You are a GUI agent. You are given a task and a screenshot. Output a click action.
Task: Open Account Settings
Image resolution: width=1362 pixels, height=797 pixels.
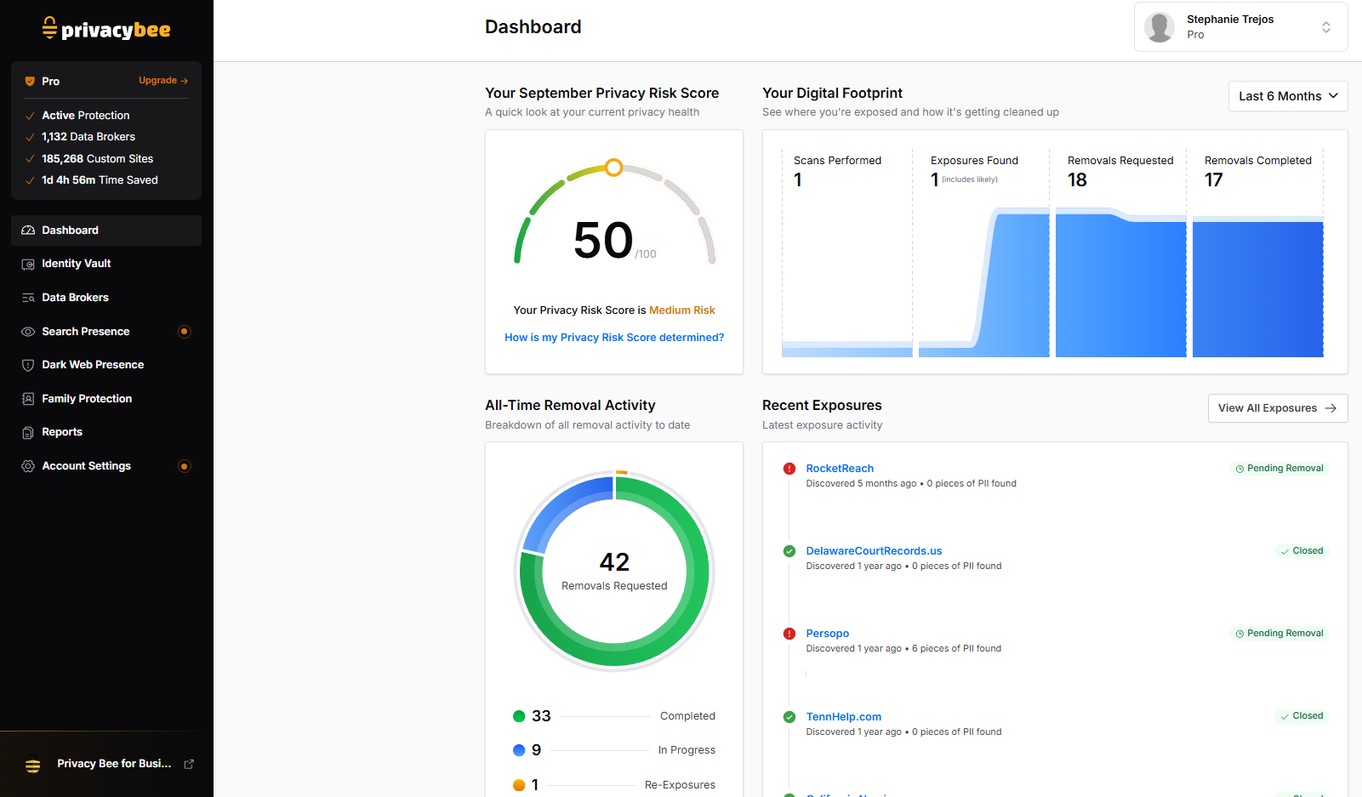point(106,466)
